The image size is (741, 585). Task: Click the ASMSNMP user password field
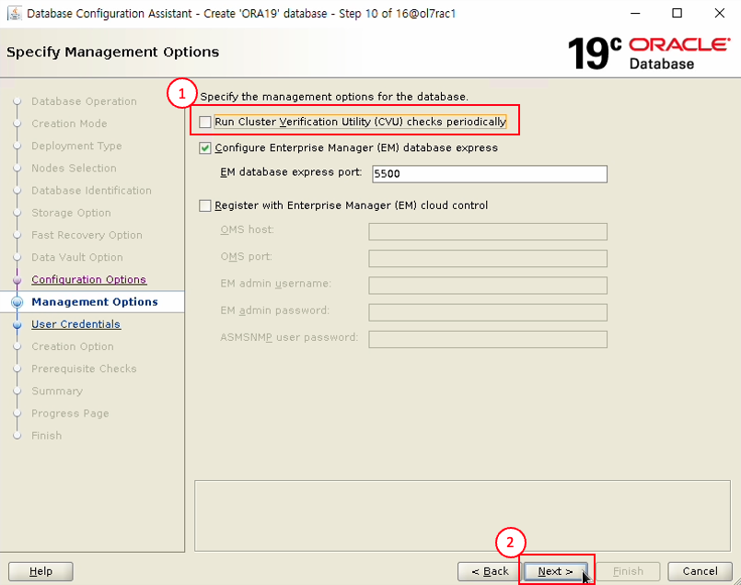click(x=488, y=340)
